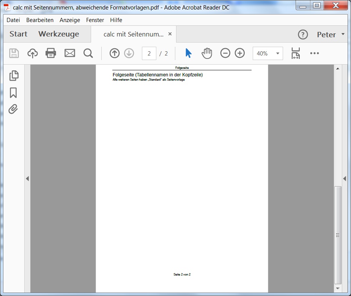The image size is (351, 296).
Task: Print the document with the printer icon
Action: [51, 53]
